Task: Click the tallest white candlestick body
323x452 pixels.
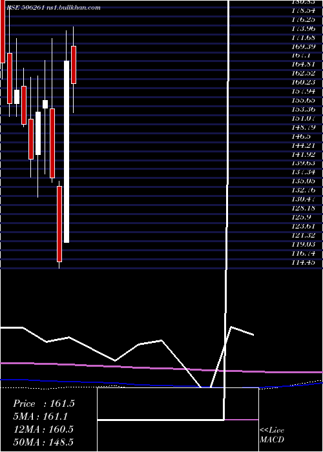Action: click(67, 152)
